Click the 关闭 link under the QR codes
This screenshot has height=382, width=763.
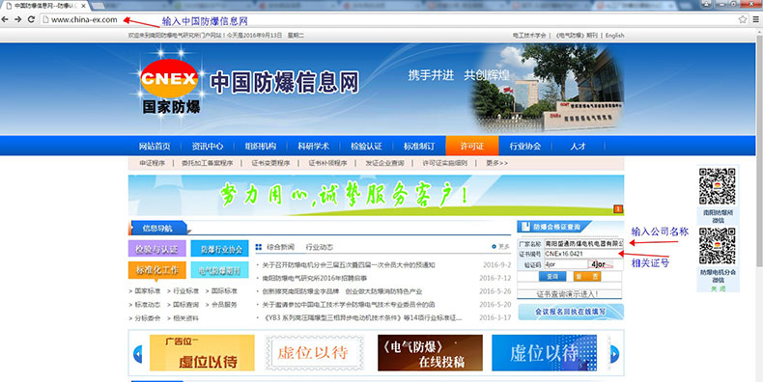(718, 288)
